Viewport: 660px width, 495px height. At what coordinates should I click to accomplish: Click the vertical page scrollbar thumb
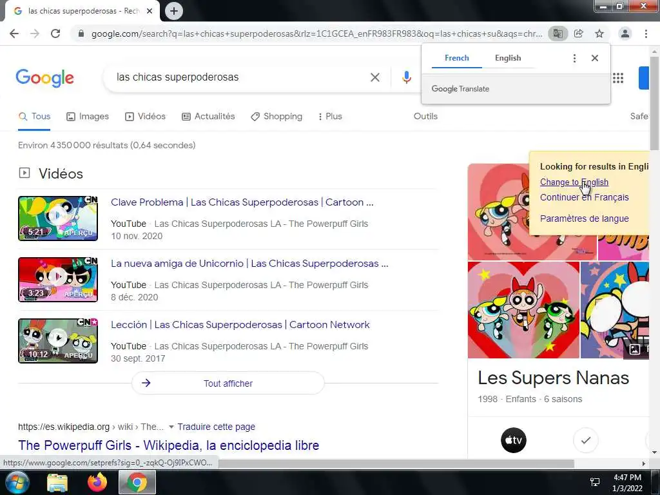655,103
